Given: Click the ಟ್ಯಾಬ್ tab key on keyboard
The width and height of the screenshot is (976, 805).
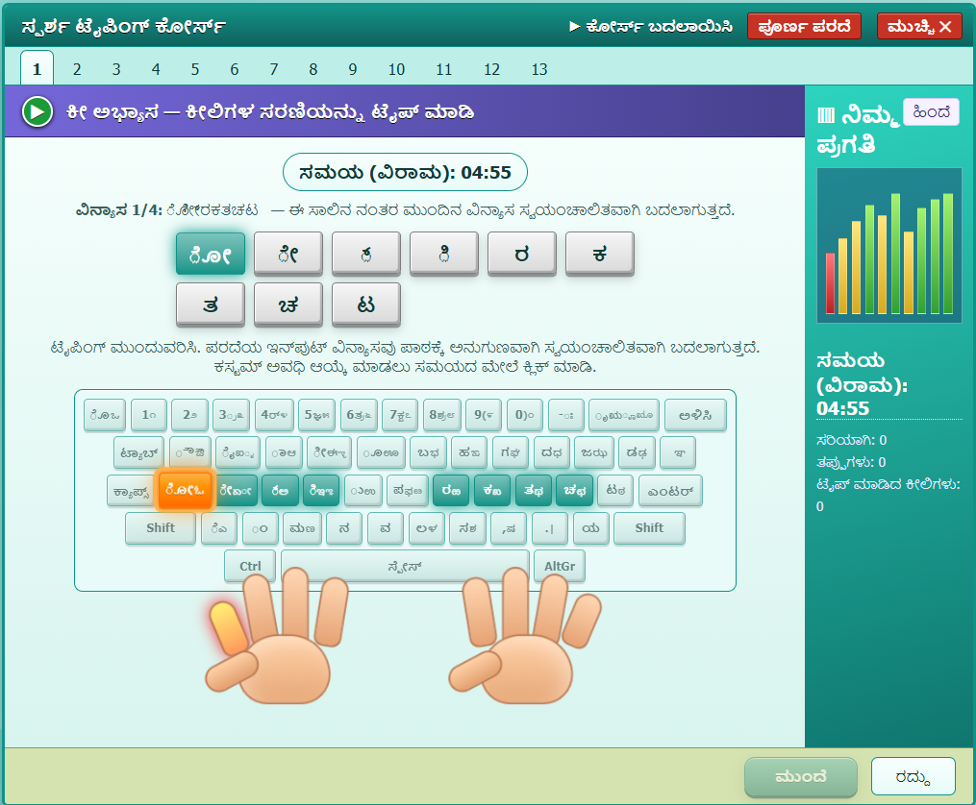Looking at the screenshot, I should click(x=139, y=452).
